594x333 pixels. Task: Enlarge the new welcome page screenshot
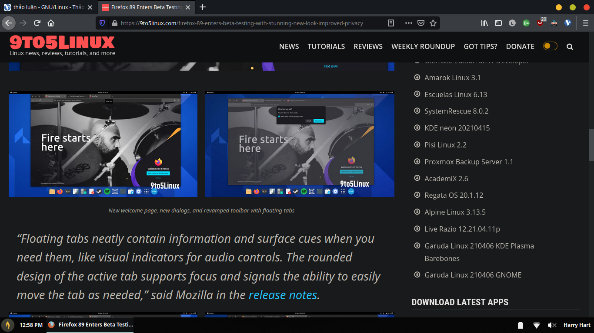(x=103, y=144)
